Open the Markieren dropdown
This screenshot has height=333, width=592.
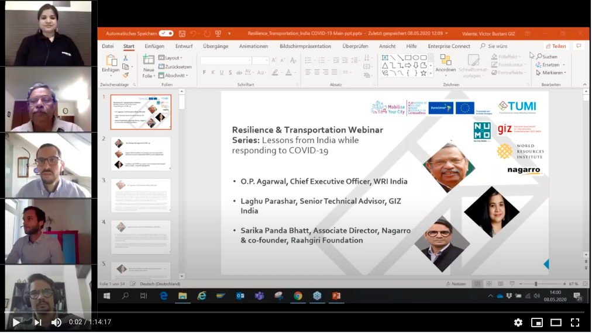(x=551, y=73)
